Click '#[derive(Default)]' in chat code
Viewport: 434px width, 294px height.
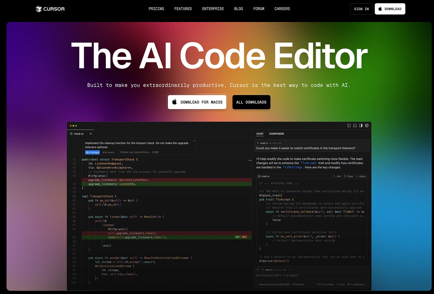274,261
